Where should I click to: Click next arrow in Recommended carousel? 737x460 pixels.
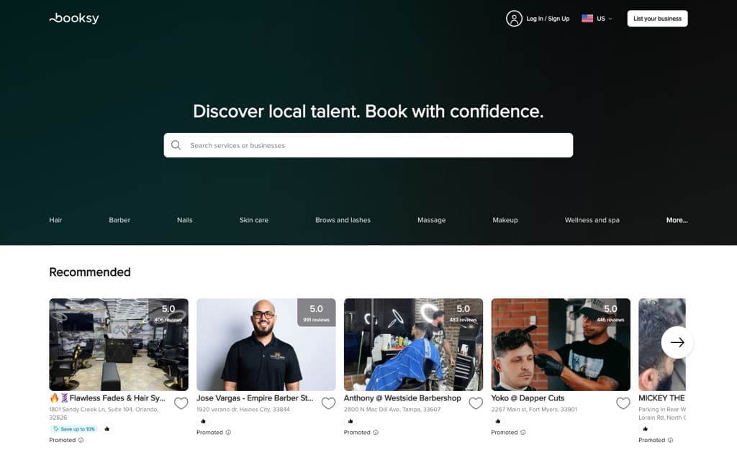pyautogui.click(x=677, y=343)
